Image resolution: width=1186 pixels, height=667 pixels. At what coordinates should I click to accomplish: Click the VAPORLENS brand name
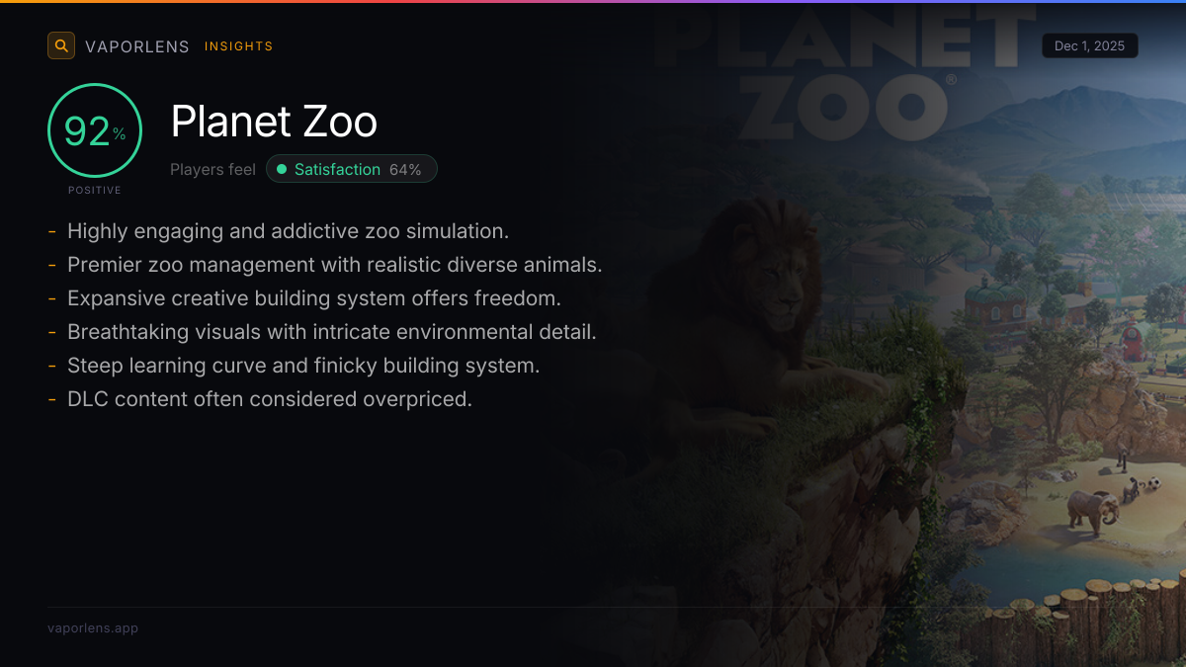click(137, 46)
